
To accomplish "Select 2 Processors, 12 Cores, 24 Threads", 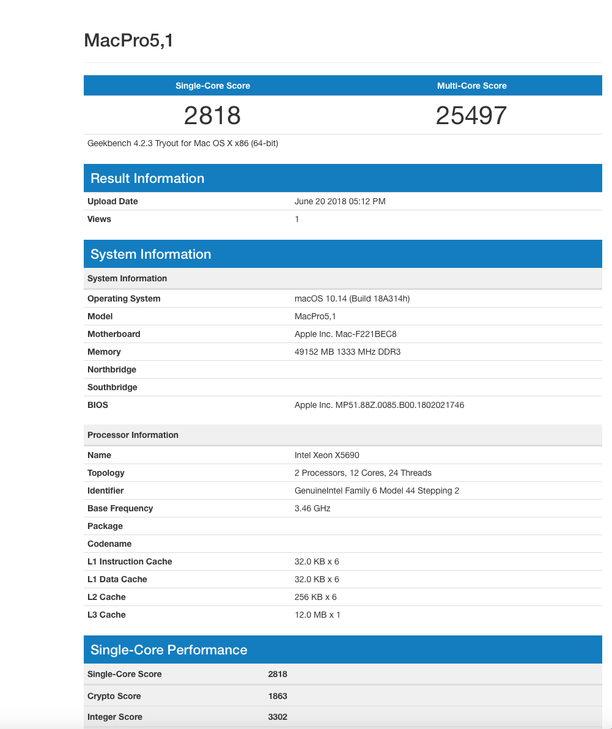I will tap(363, 473).
